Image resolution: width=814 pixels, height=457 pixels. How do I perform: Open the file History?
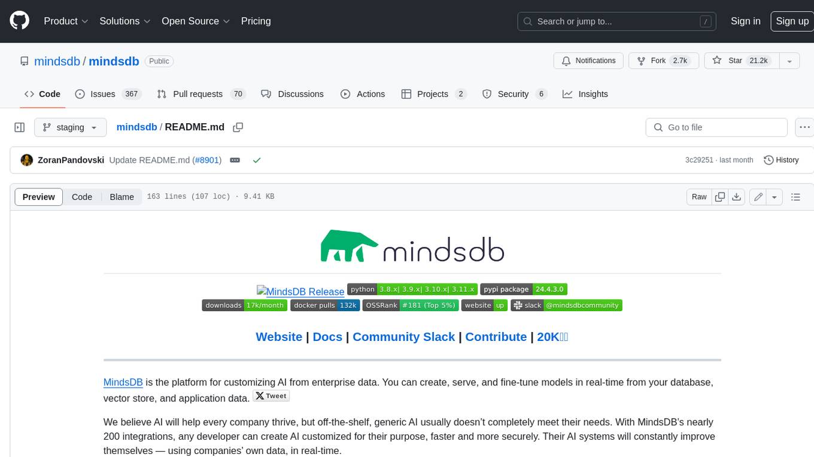tap(782, 160)
